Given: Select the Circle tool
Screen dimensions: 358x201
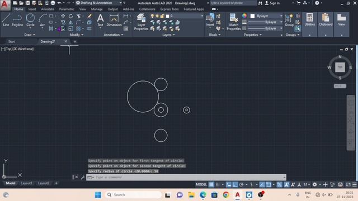Looking at the screenshot, I should 30,20.
